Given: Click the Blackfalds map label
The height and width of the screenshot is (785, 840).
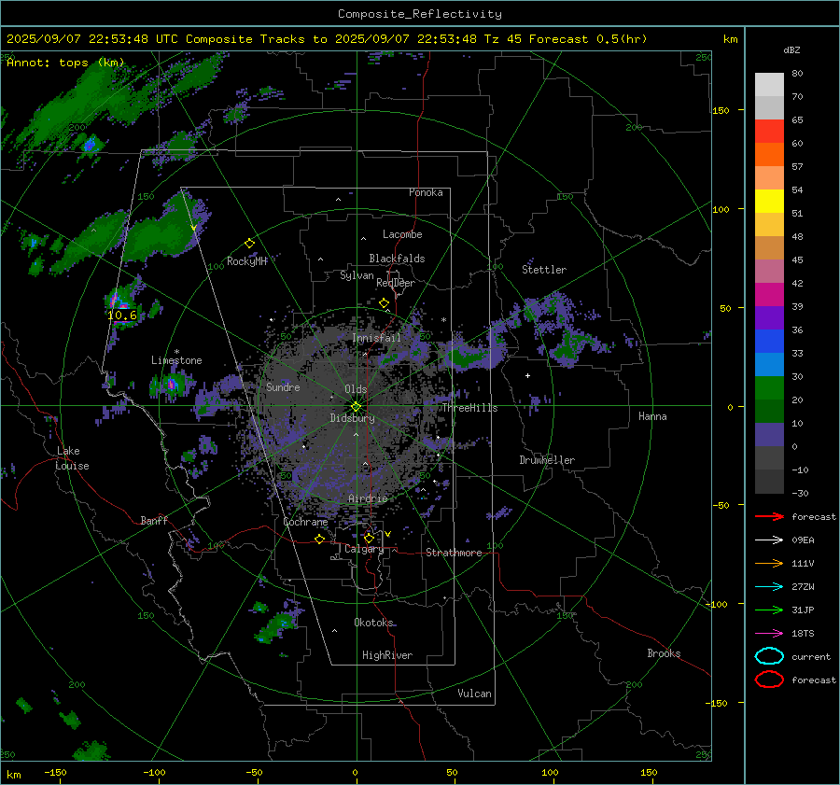Looking at the screenshot, I should click(397, 259).
